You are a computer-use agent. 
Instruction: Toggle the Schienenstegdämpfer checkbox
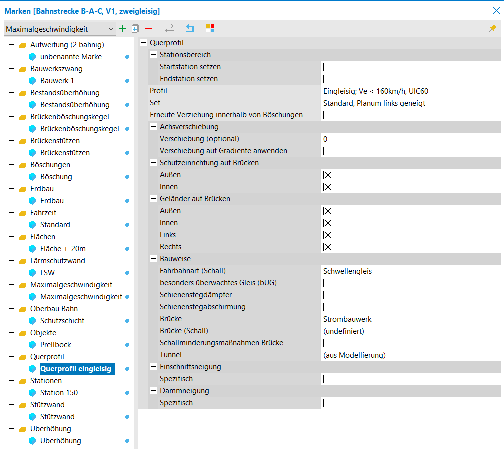[x=328, y=295]
